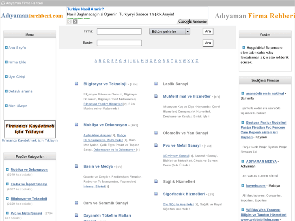
Task: Click the Ara button next to city dropdown
Action: pyautogui.click(x=208, y=31)
